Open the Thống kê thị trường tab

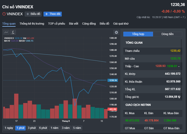pos(32,24)
